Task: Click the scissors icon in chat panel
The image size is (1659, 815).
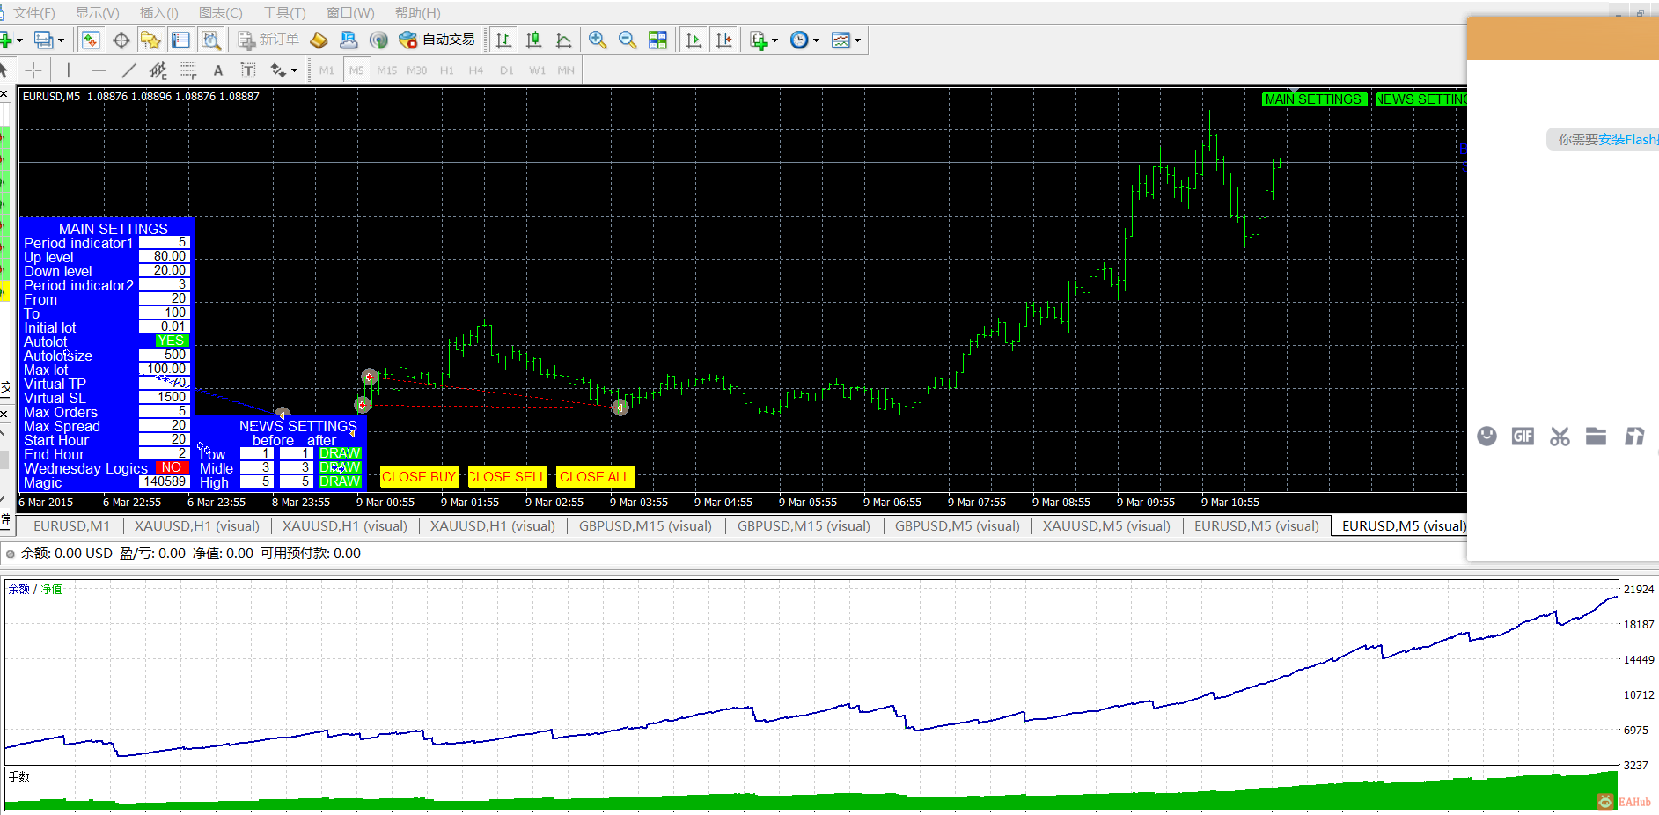Action: [1560, 437]
